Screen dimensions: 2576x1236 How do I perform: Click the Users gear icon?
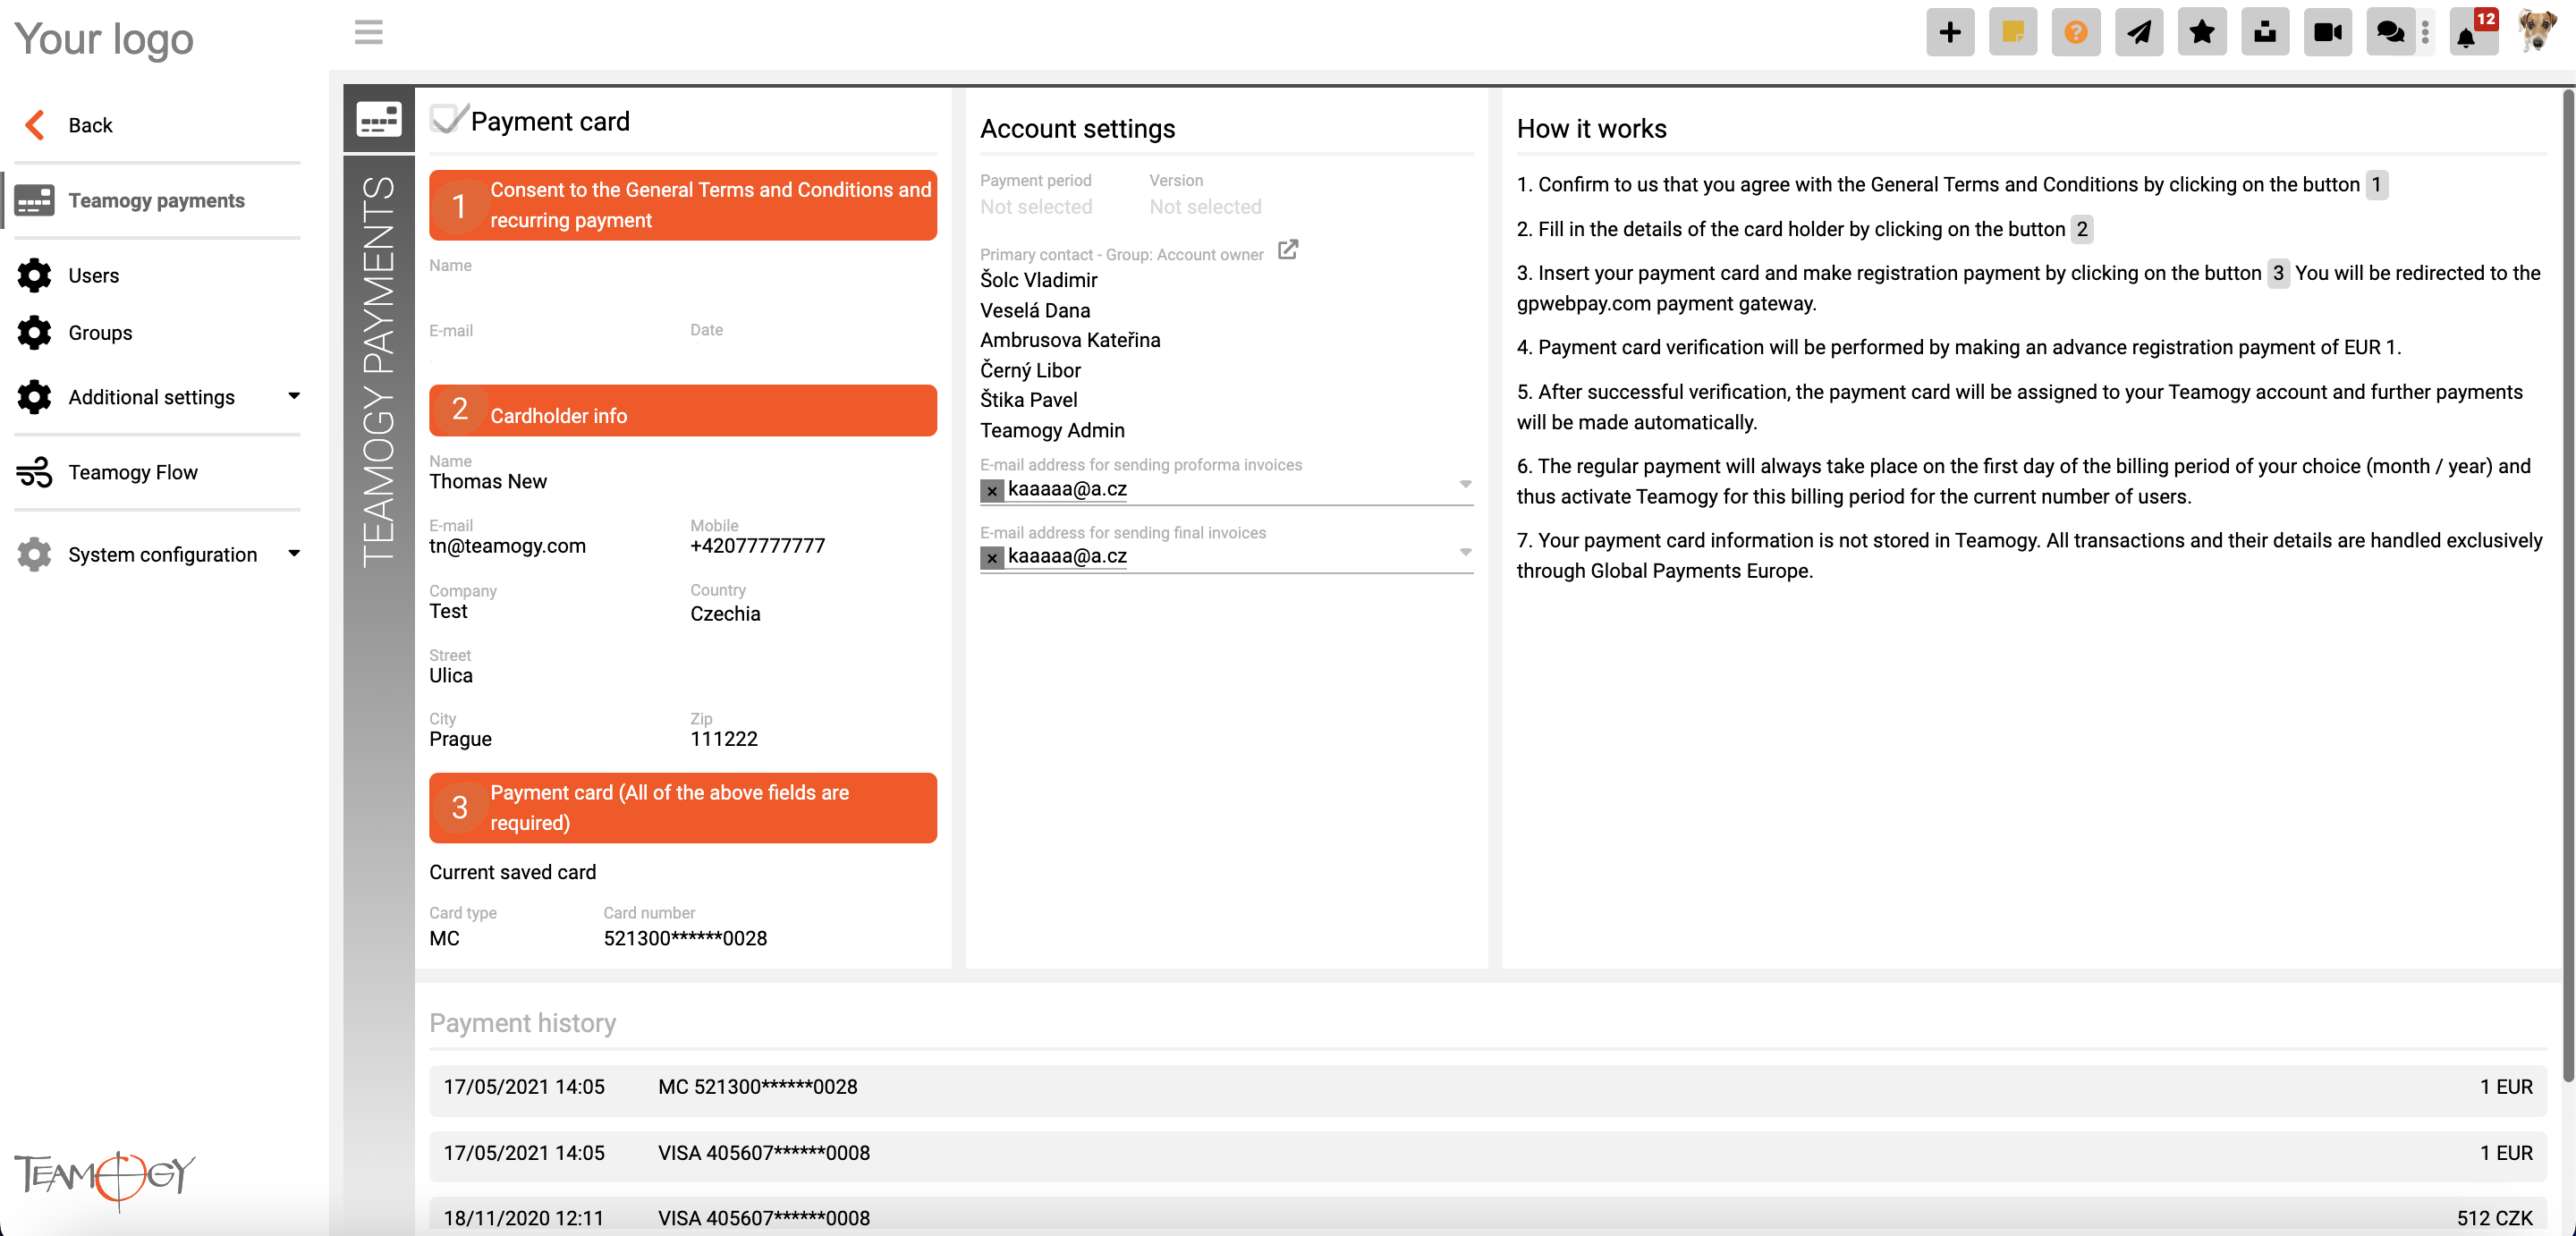click(x=35, y=275)
